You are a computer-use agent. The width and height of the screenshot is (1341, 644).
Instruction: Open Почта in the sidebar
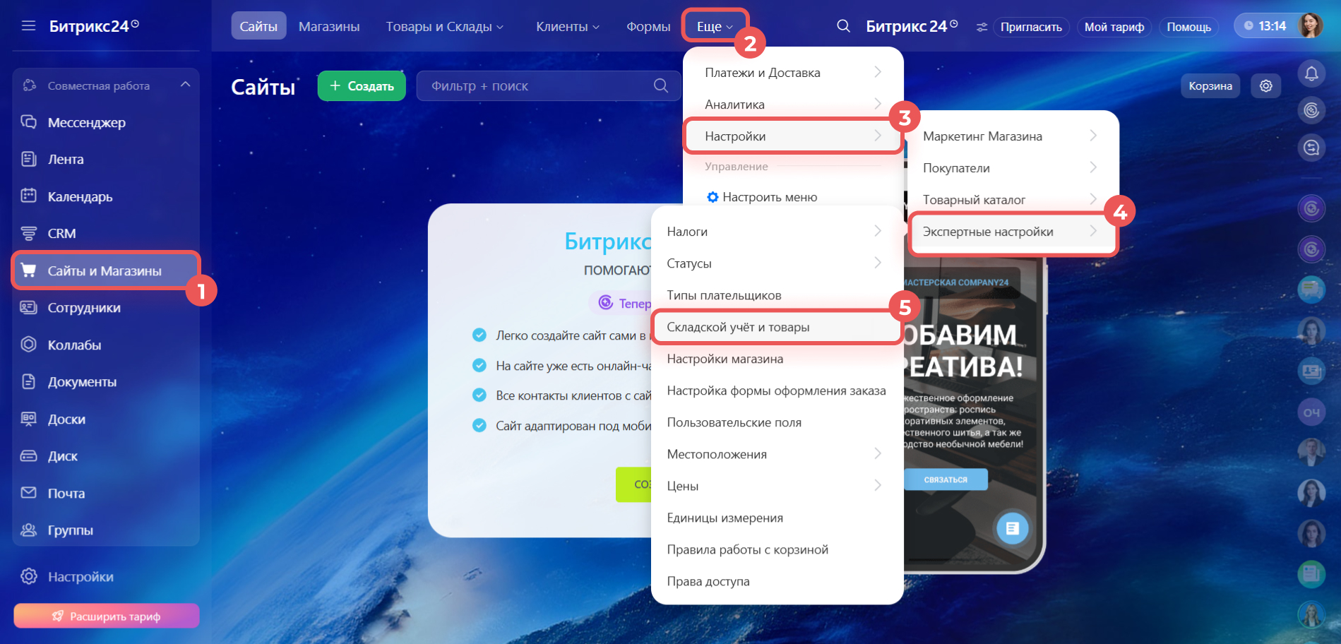coord(66,494)
